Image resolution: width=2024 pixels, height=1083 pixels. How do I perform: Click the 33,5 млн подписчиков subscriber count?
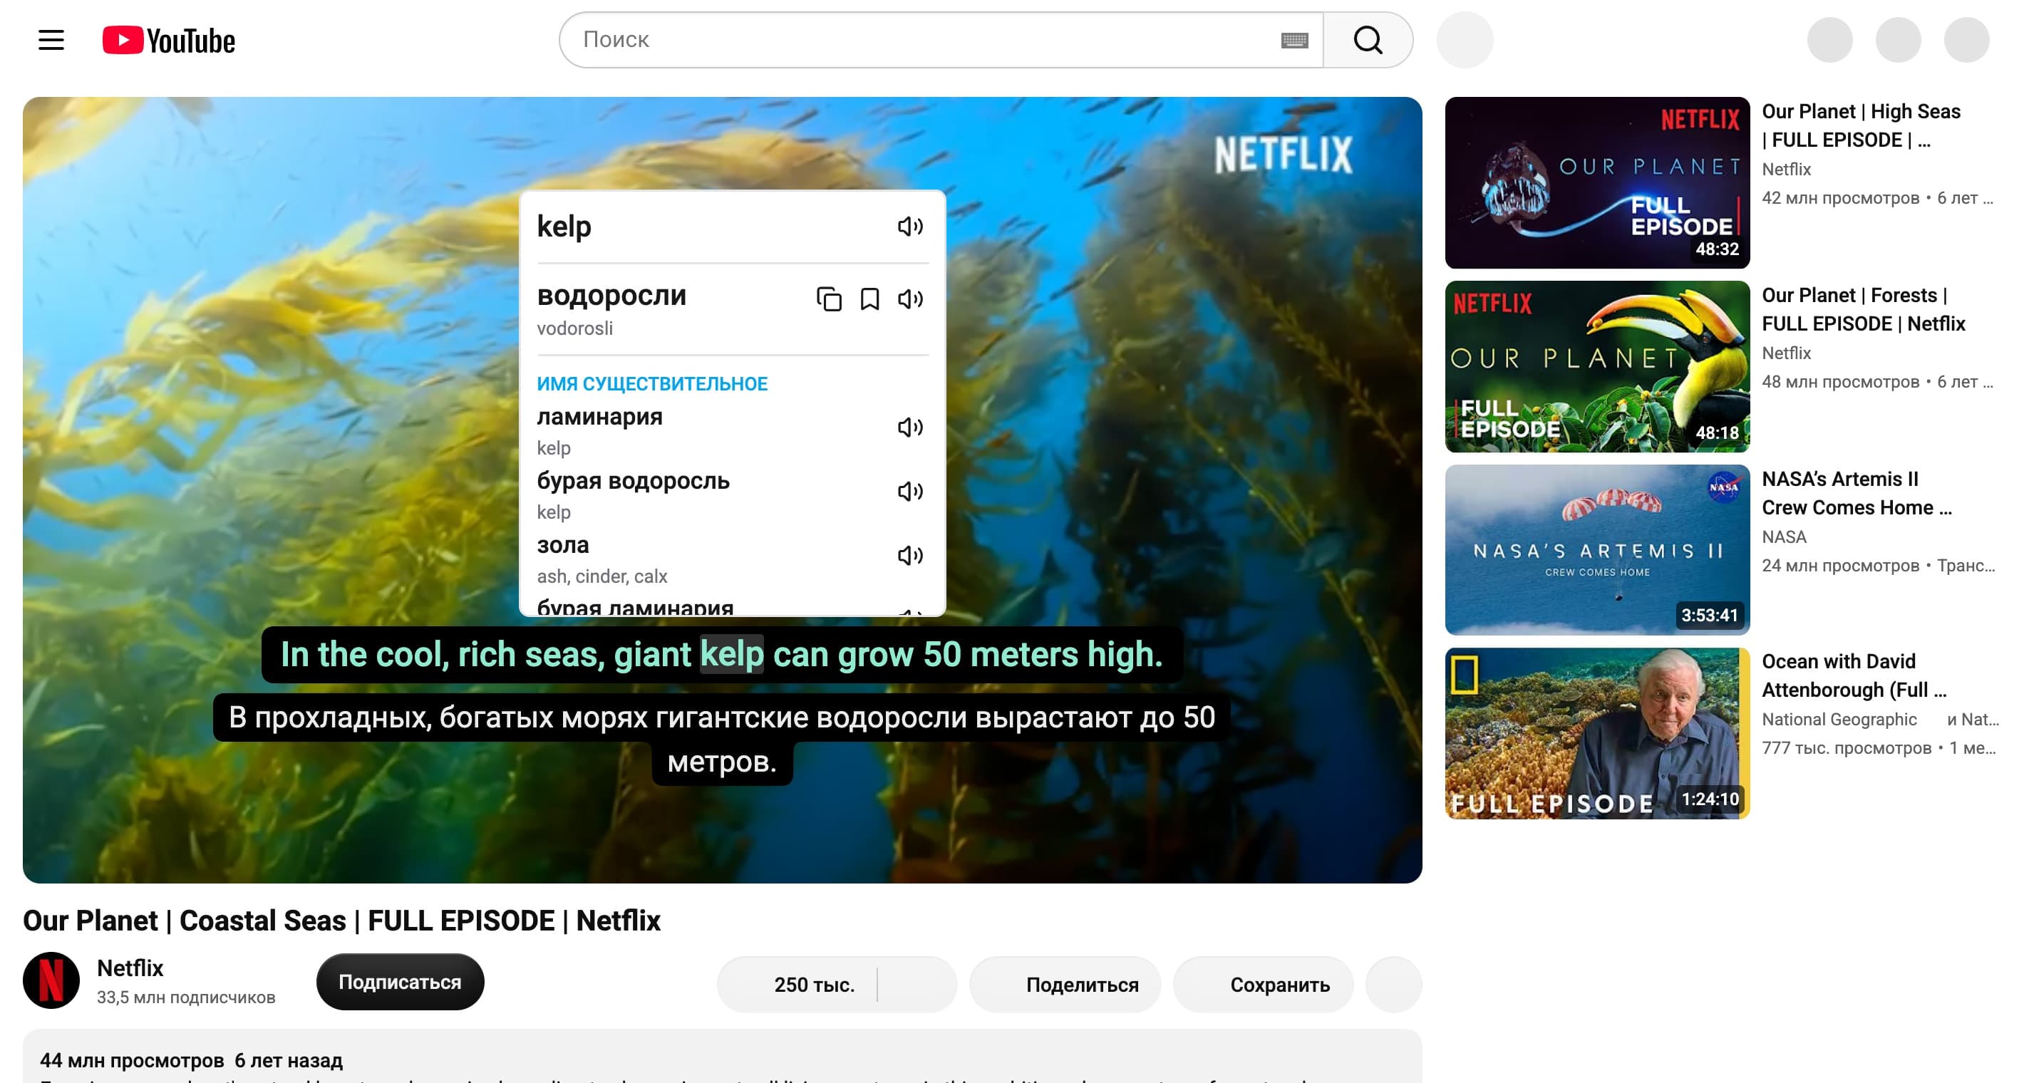[186, 997]
